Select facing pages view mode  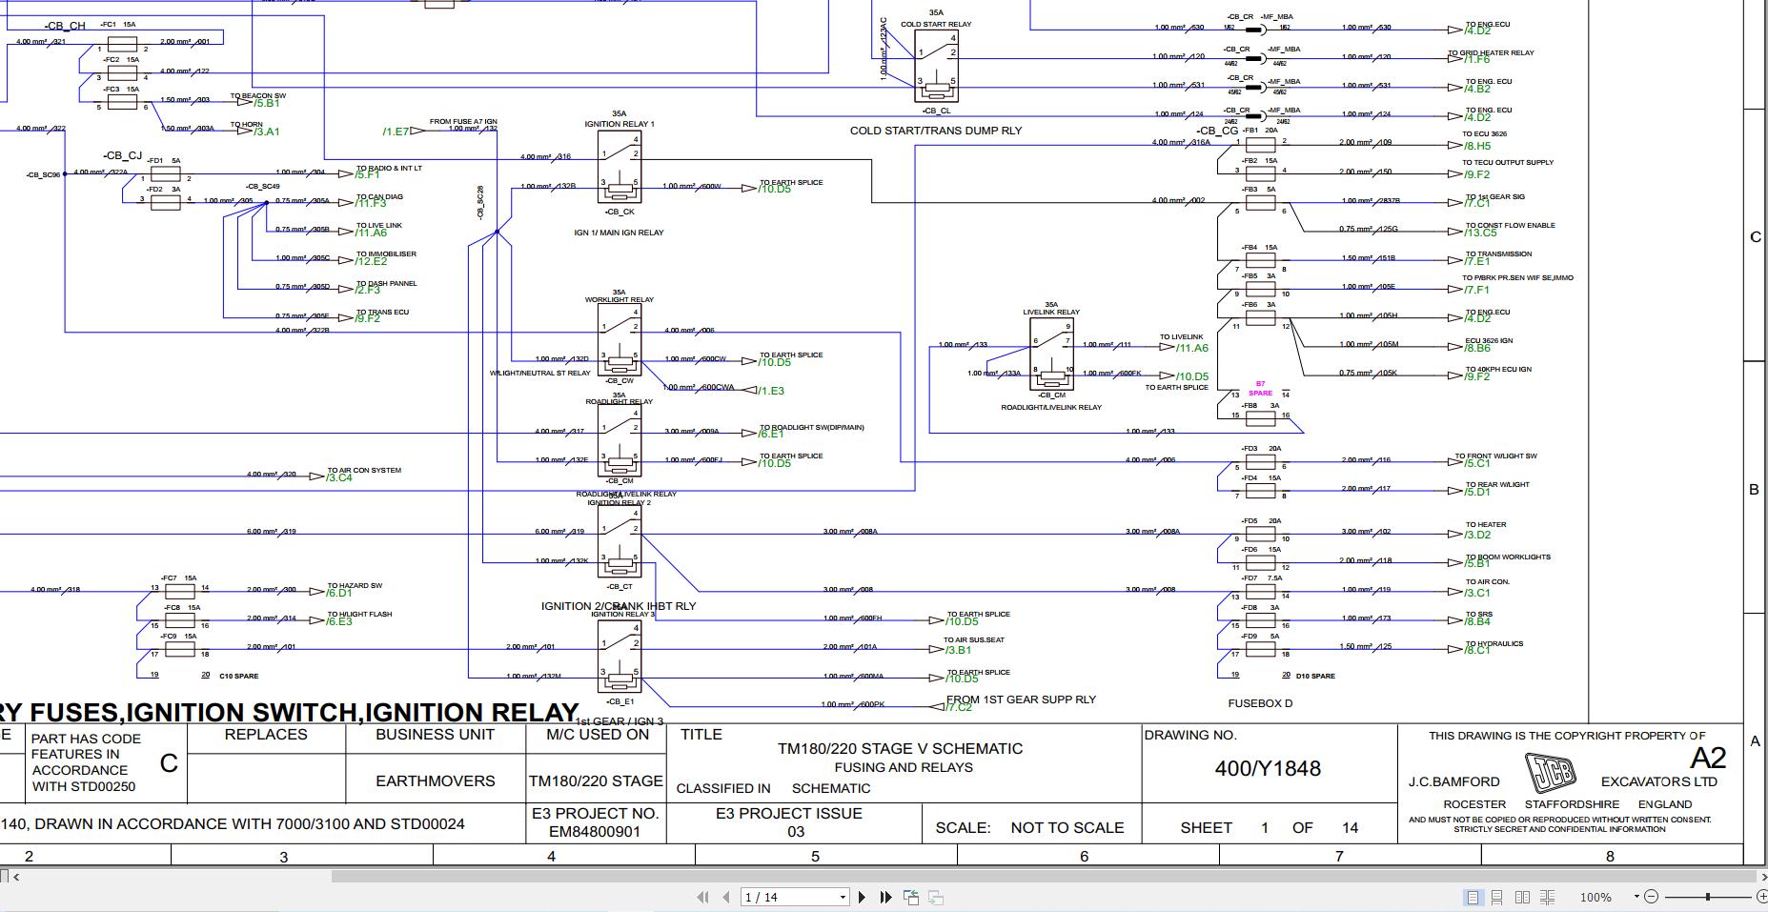point(1522,897)
